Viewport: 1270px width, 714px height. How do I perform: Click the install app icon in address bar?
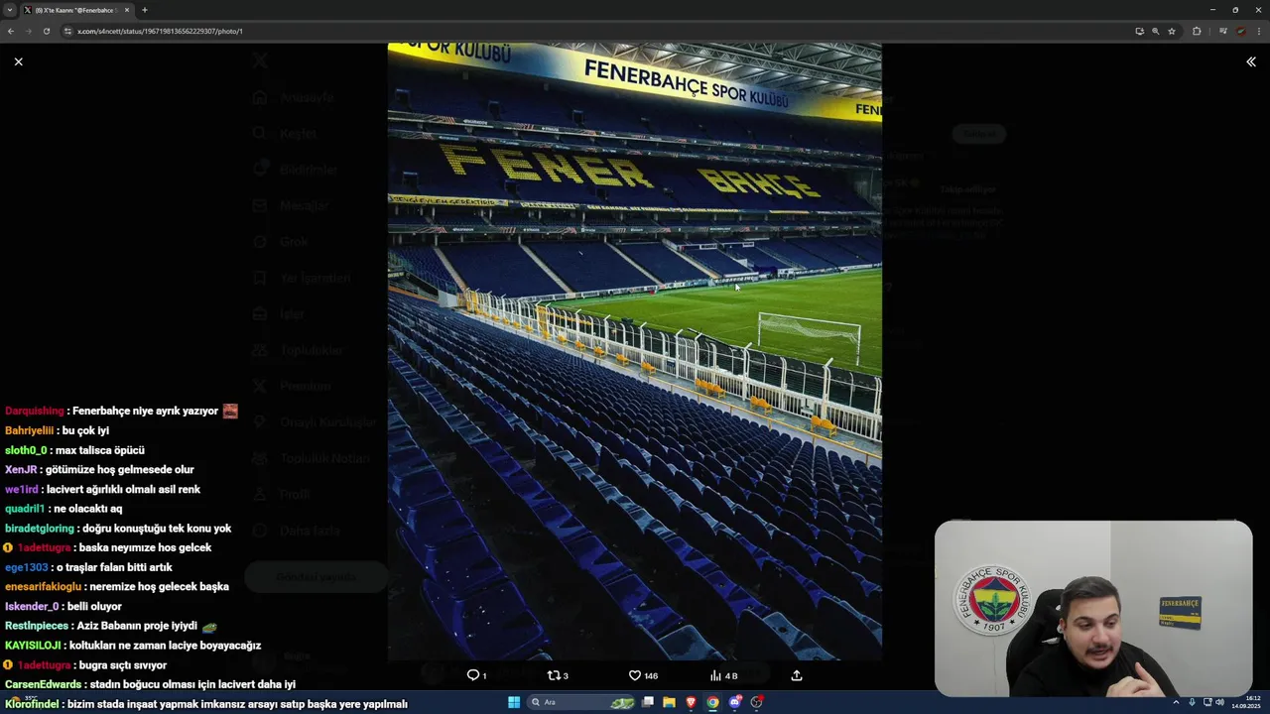(x=1139, y=31)
